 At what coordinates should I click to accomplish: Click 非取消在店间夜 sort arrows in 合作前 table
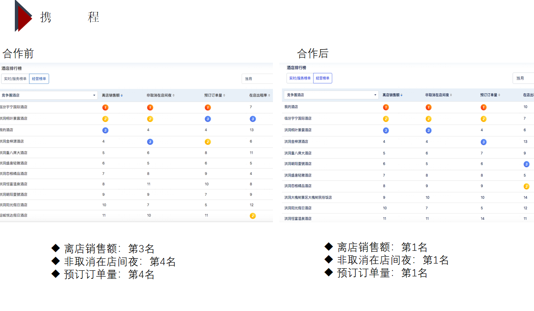pos(173,95)
